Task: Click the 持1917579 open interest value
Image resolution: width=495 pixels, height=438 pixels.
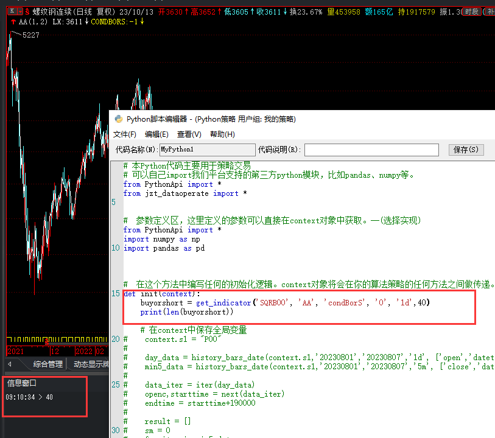Action: (x=416, y=12)
